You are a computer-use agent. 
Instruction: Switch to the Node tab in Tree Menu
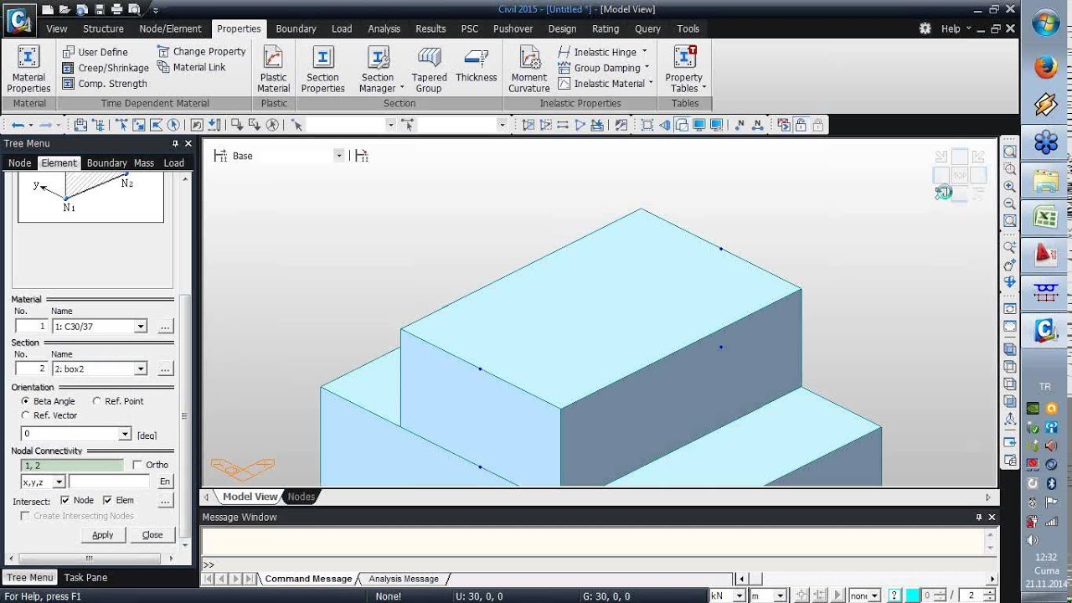(19, 163)
